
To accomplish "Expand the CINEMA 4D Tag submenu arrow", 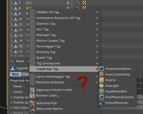I will click(97, 12).
